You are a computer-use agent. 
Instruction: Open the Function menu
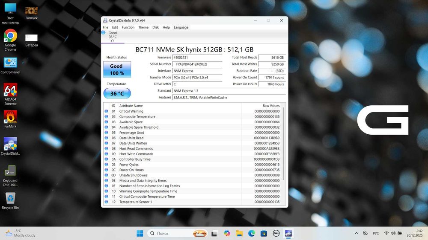pos(128,27)
